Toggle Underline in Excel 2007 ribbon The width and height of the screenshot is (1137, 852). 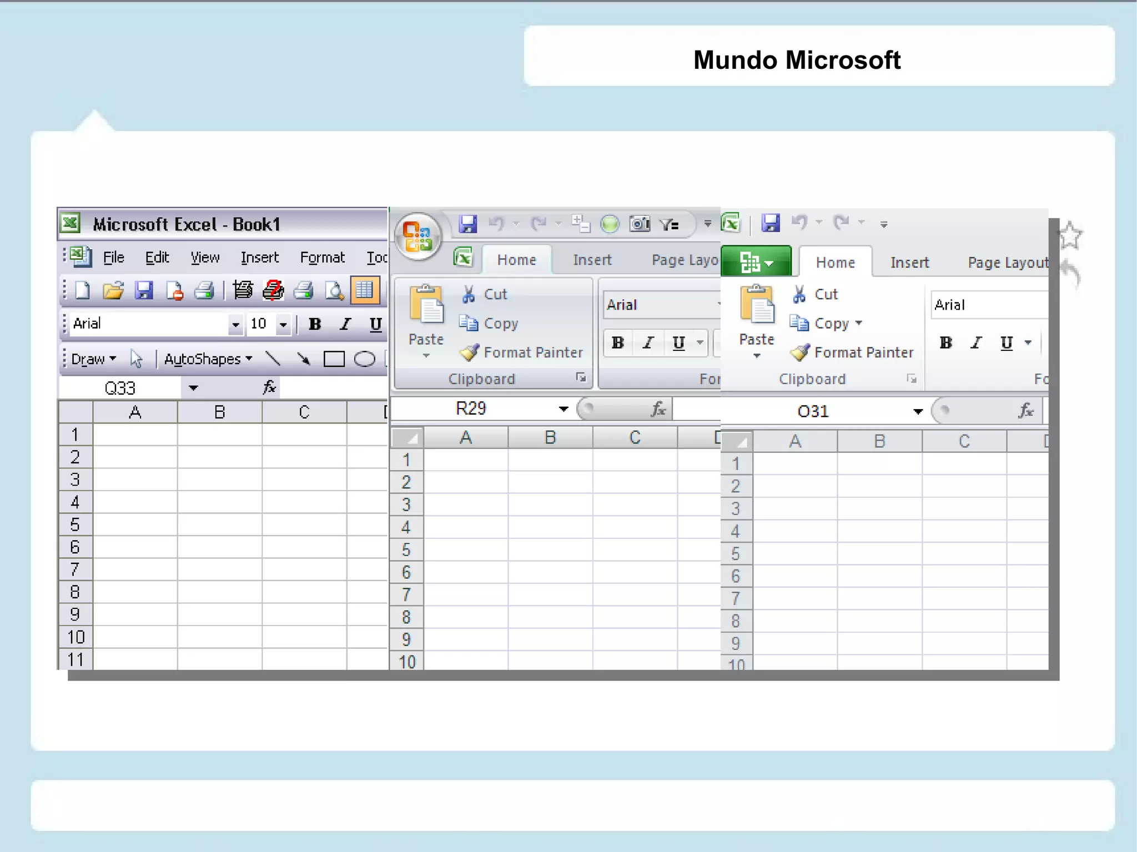(678, 343)
